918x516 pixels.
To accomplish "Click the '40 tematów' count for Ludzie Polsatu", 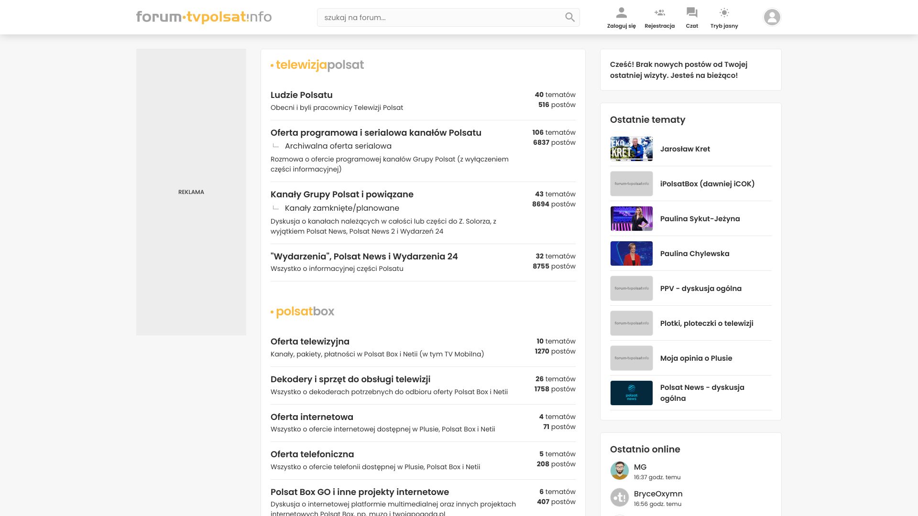I will (555, 95).
